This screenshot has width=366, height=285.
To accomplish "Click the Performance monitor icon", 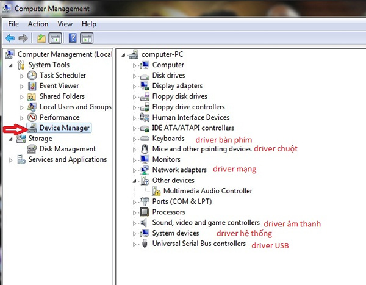I will 32,117.
